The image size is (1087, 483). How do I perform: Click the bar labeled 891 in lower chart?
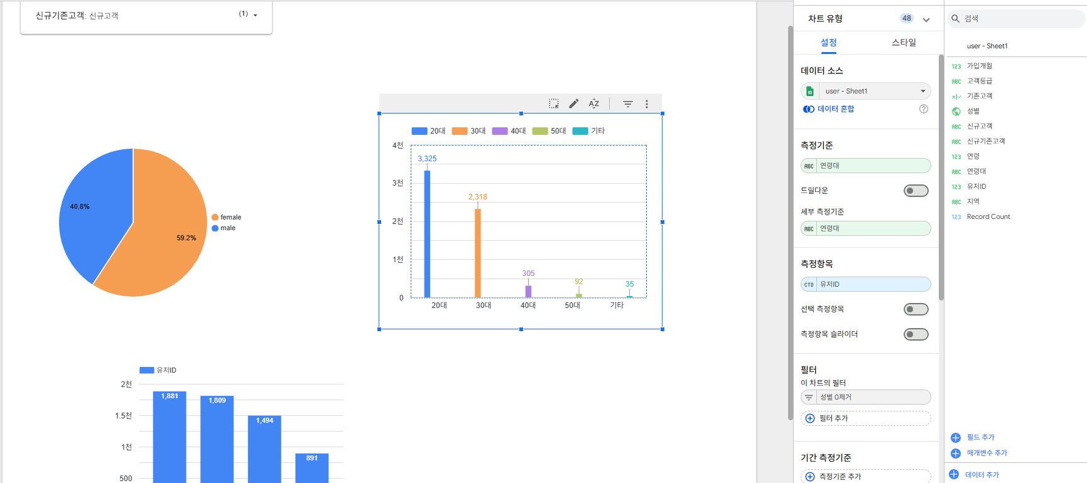312,468
